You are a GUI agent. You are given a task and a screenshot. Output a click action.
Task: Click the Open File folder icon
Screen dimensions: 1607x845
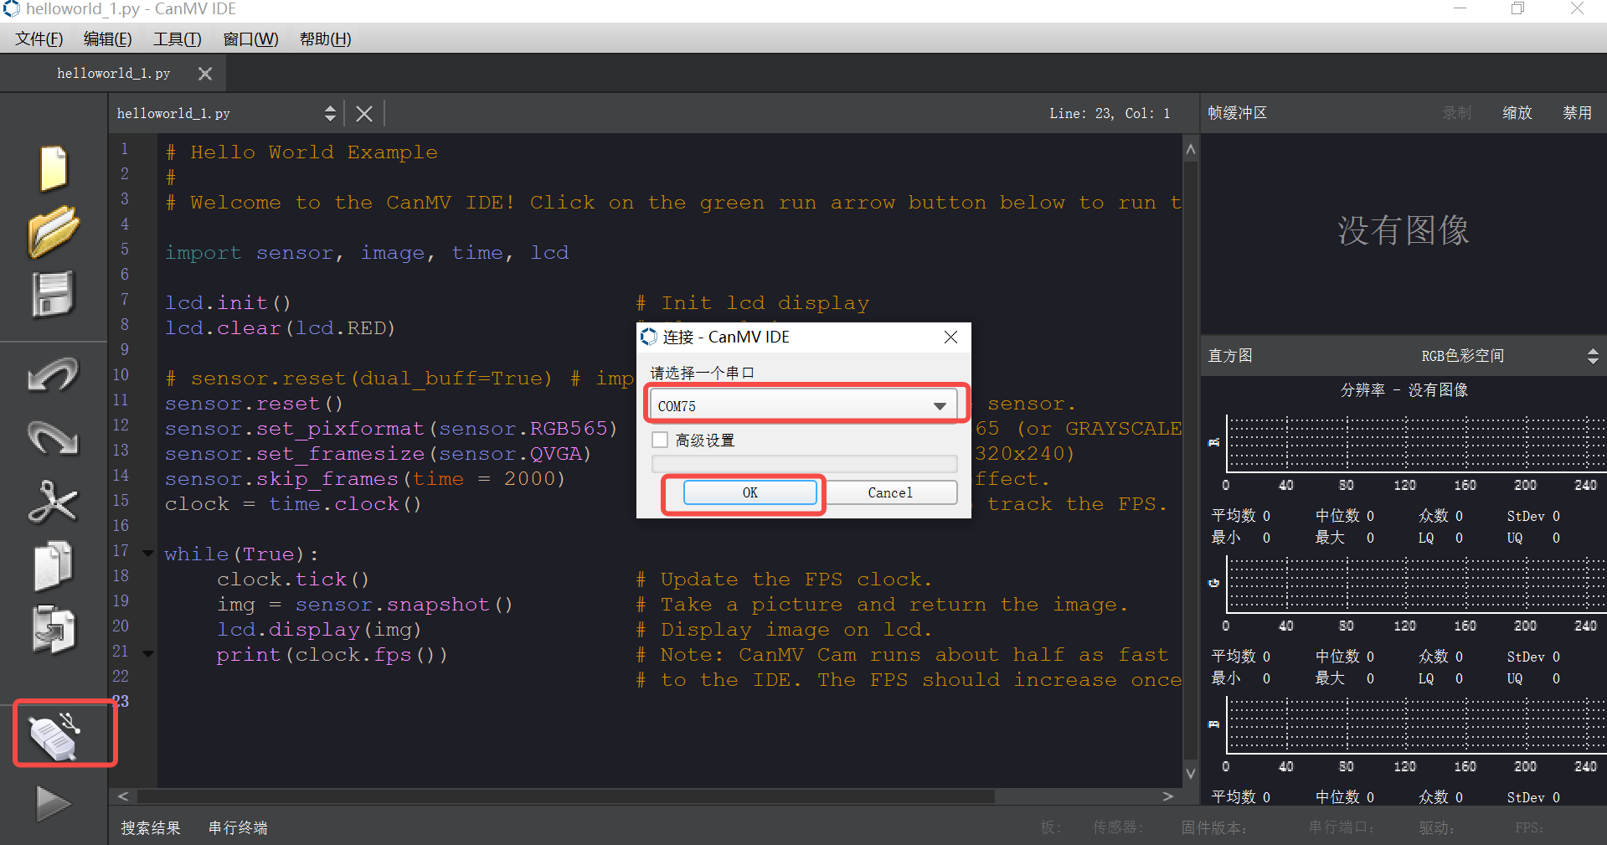pyautogui.click(x=54, y=232)
